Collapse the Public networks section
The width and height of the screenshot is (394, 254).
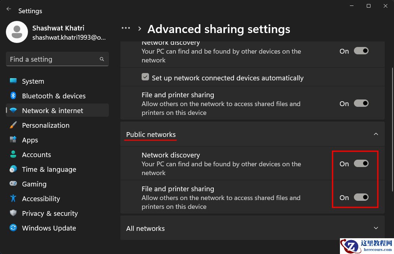coord(376,134)
